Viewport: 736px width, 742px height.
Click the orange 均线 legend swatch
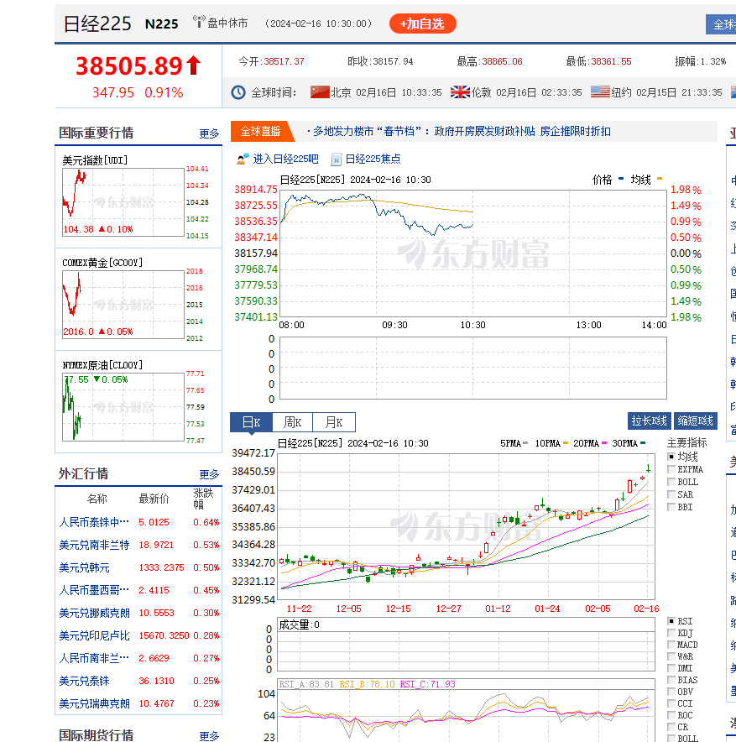[660, 179]
